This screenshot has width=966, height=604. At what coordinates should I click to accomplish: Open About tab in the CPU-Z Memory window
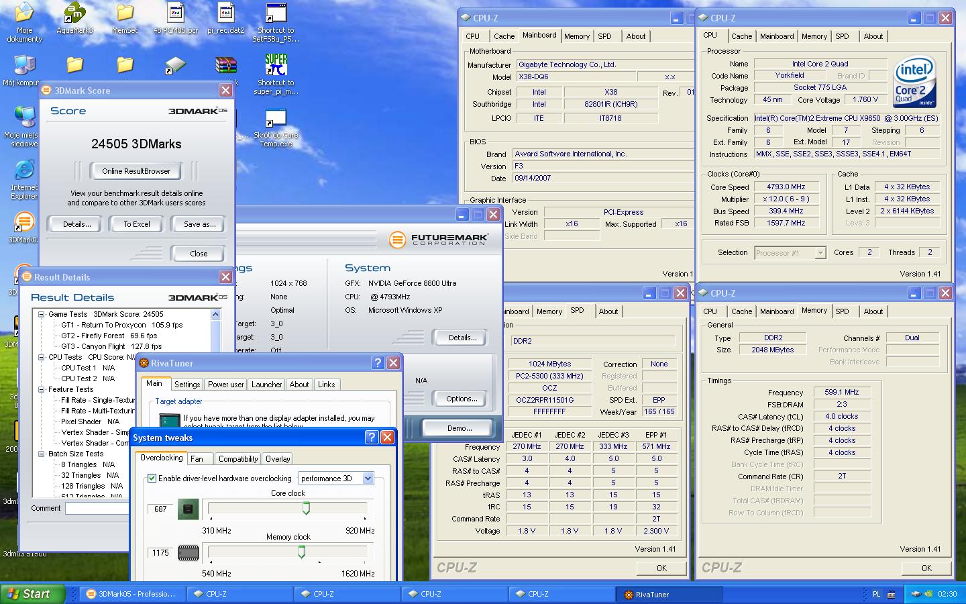point(873,311)
